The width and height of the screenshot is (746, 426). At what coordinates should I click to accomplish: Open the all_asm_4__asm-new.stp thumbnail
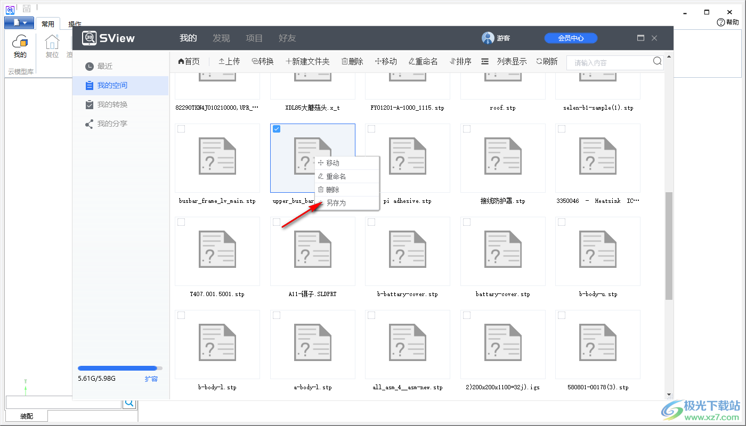click(x=408, y=345)
